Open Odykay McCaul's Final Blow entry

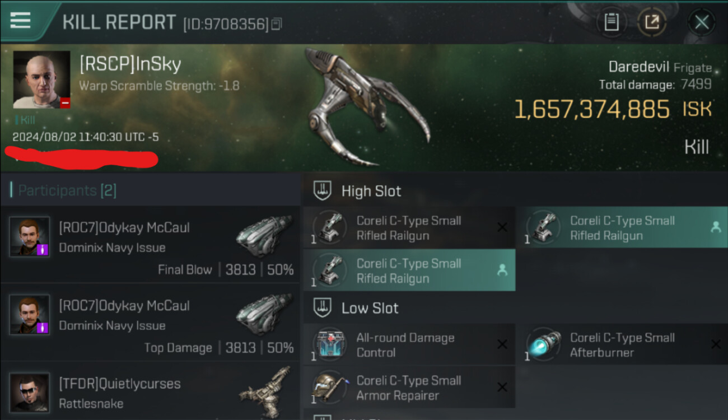click(151, 244)
